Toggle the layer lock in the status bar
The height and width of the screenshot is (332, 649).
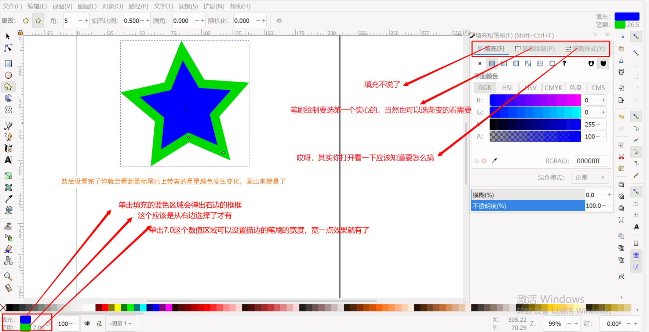(99, 324)
